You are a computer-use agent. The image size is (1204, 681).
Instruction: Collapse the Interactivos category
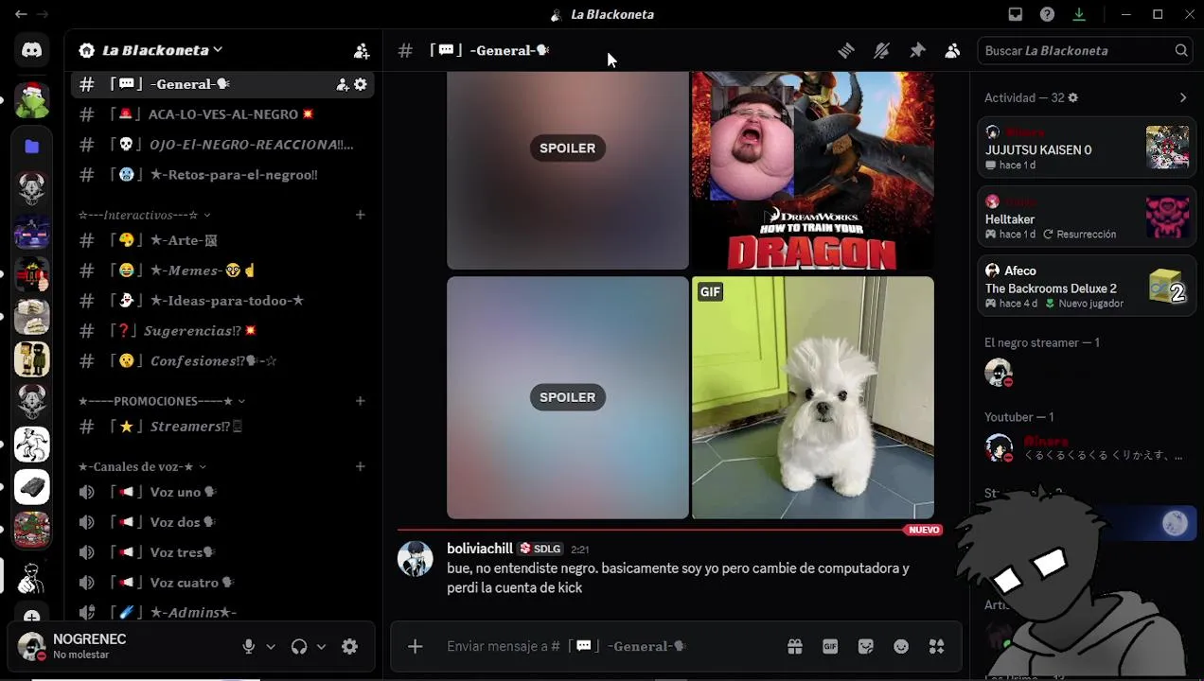click(x=144, y=215)
